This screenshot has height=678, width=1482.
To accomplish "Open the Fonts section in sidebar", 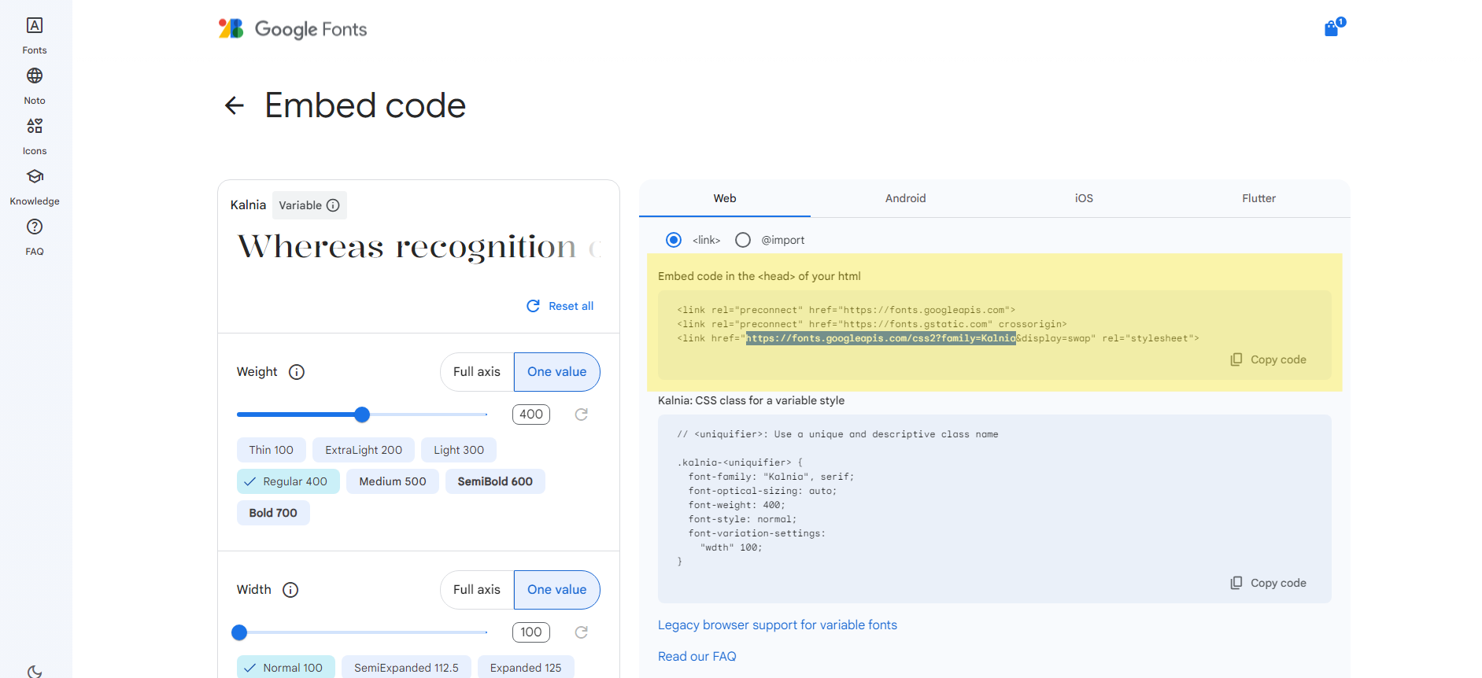I will [x=35, y=36].
